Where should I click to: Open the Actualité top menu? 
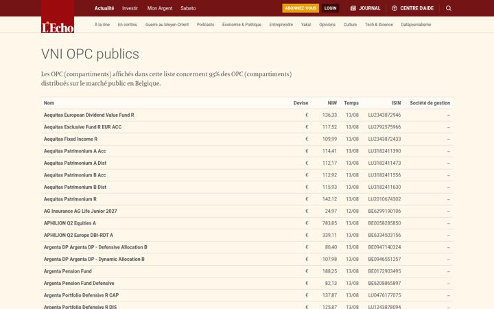tap(104, 8)
